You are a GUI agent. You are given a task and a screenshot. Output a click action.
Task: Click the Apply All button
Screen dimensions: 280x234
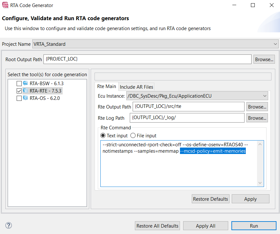[206, 226]
